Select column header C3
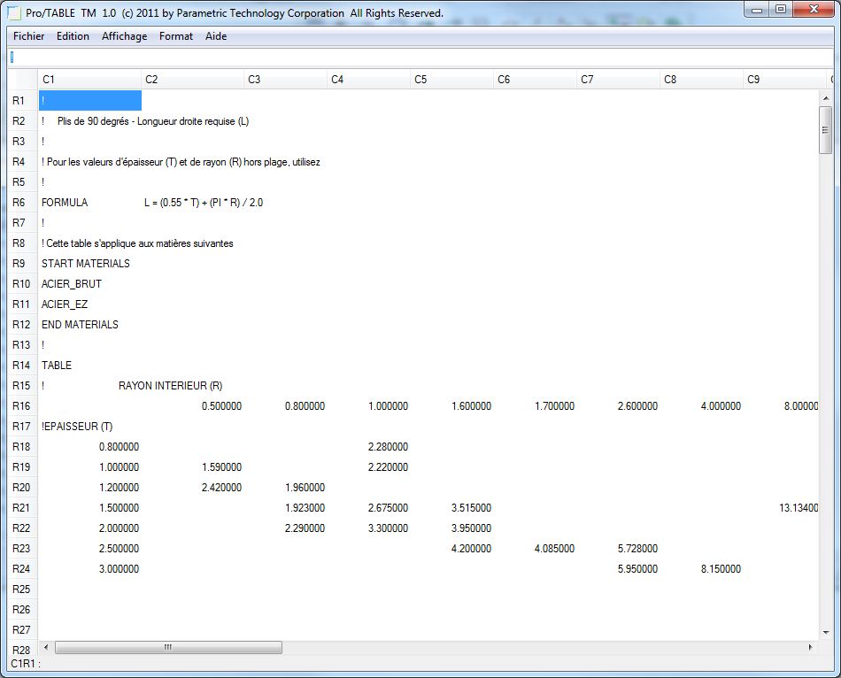Screen dimensions: 841x678 click(285, 80)
